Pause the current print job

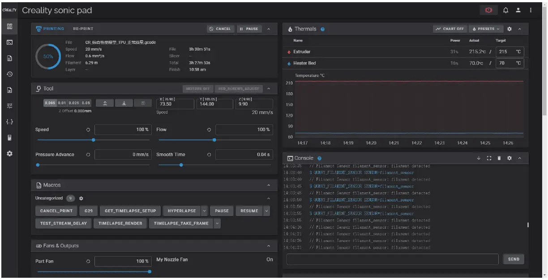pos(249,29)
